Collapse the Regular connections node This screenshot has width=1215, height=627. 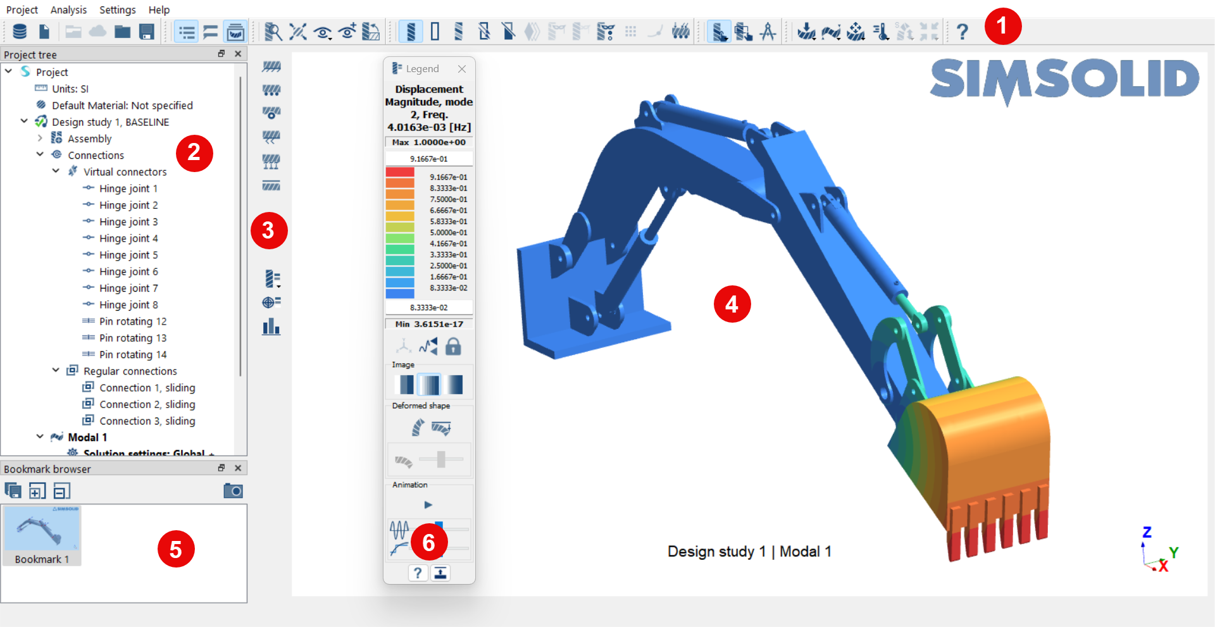pyautogui.click(x=56, y=371)
